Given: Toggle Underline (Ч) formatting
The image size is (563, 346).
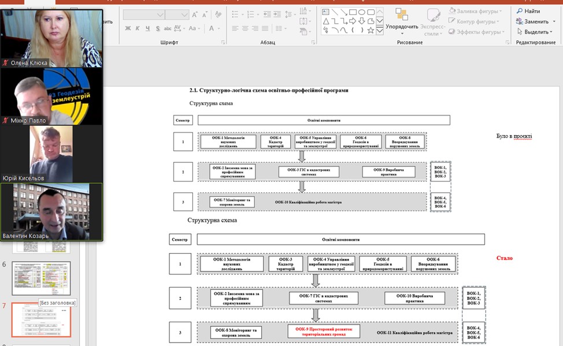Looking at the screenshot, I should click(147, 28).
